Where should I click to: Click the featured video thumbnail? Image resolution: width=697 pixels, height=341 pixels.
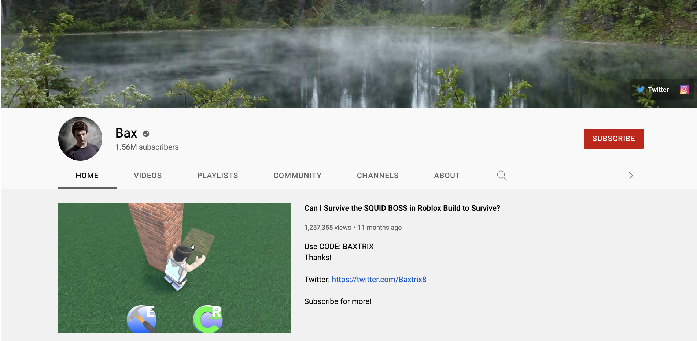(175, 268)
